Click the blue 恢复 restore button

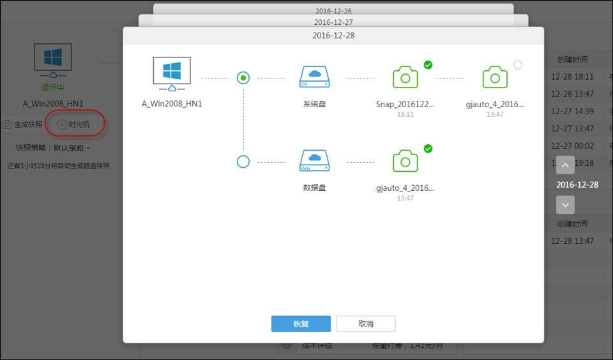coord(301,324)
